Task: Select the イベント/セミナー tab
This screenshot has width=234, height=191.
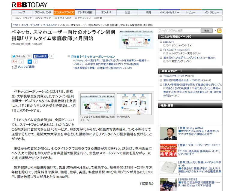Action: coord(169,12)
